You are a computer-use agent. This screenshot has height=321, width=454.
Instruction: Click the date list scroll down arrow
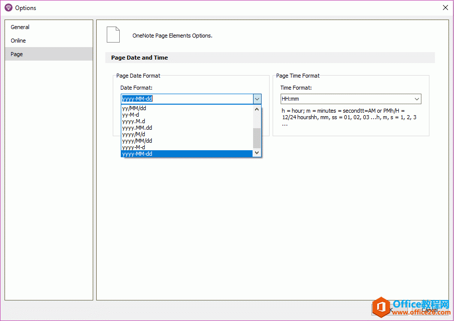[x=257, y=153]
